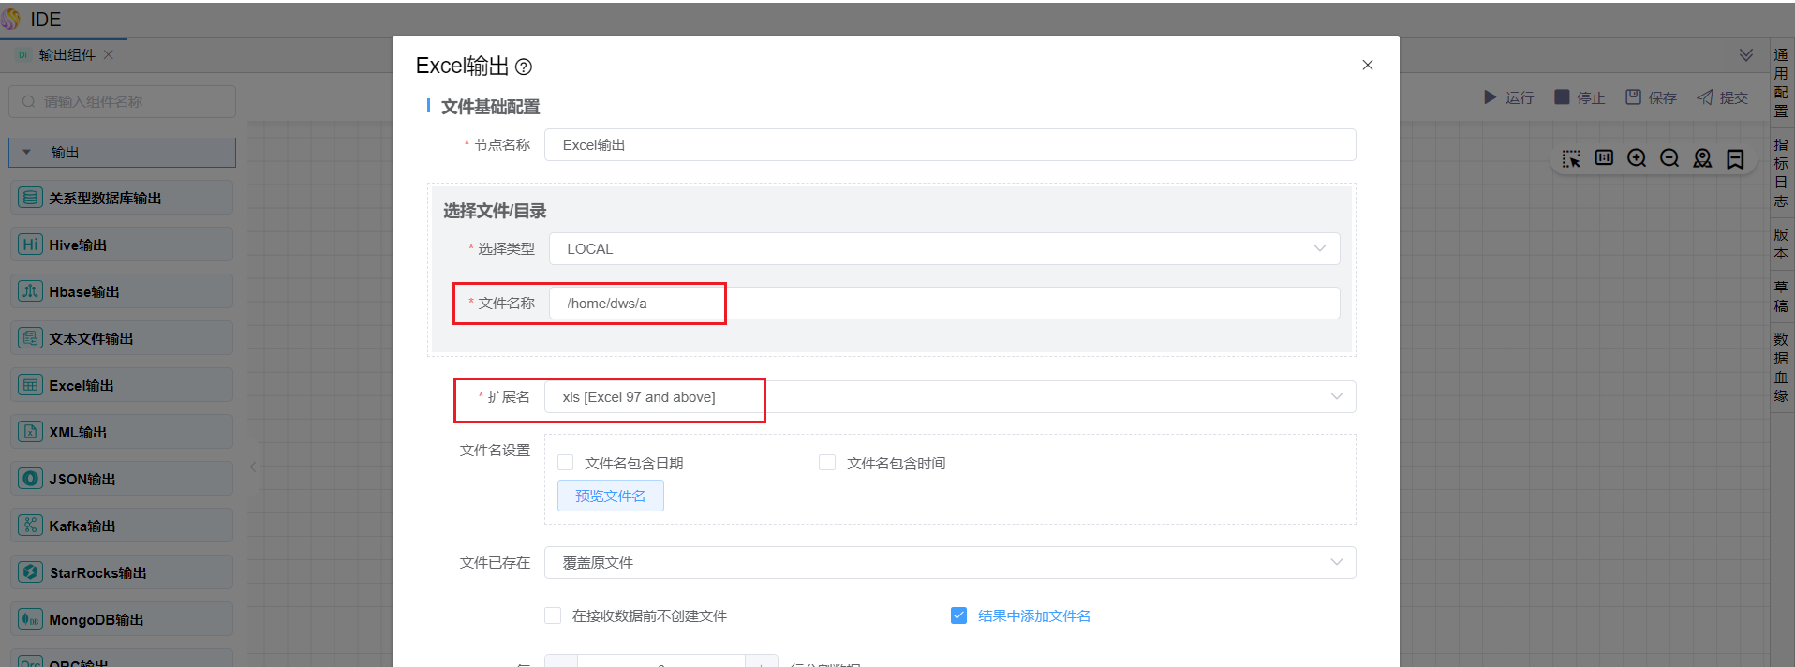Click the 文件名称 path input field
1795x667 pixels.
click(944, 304)
